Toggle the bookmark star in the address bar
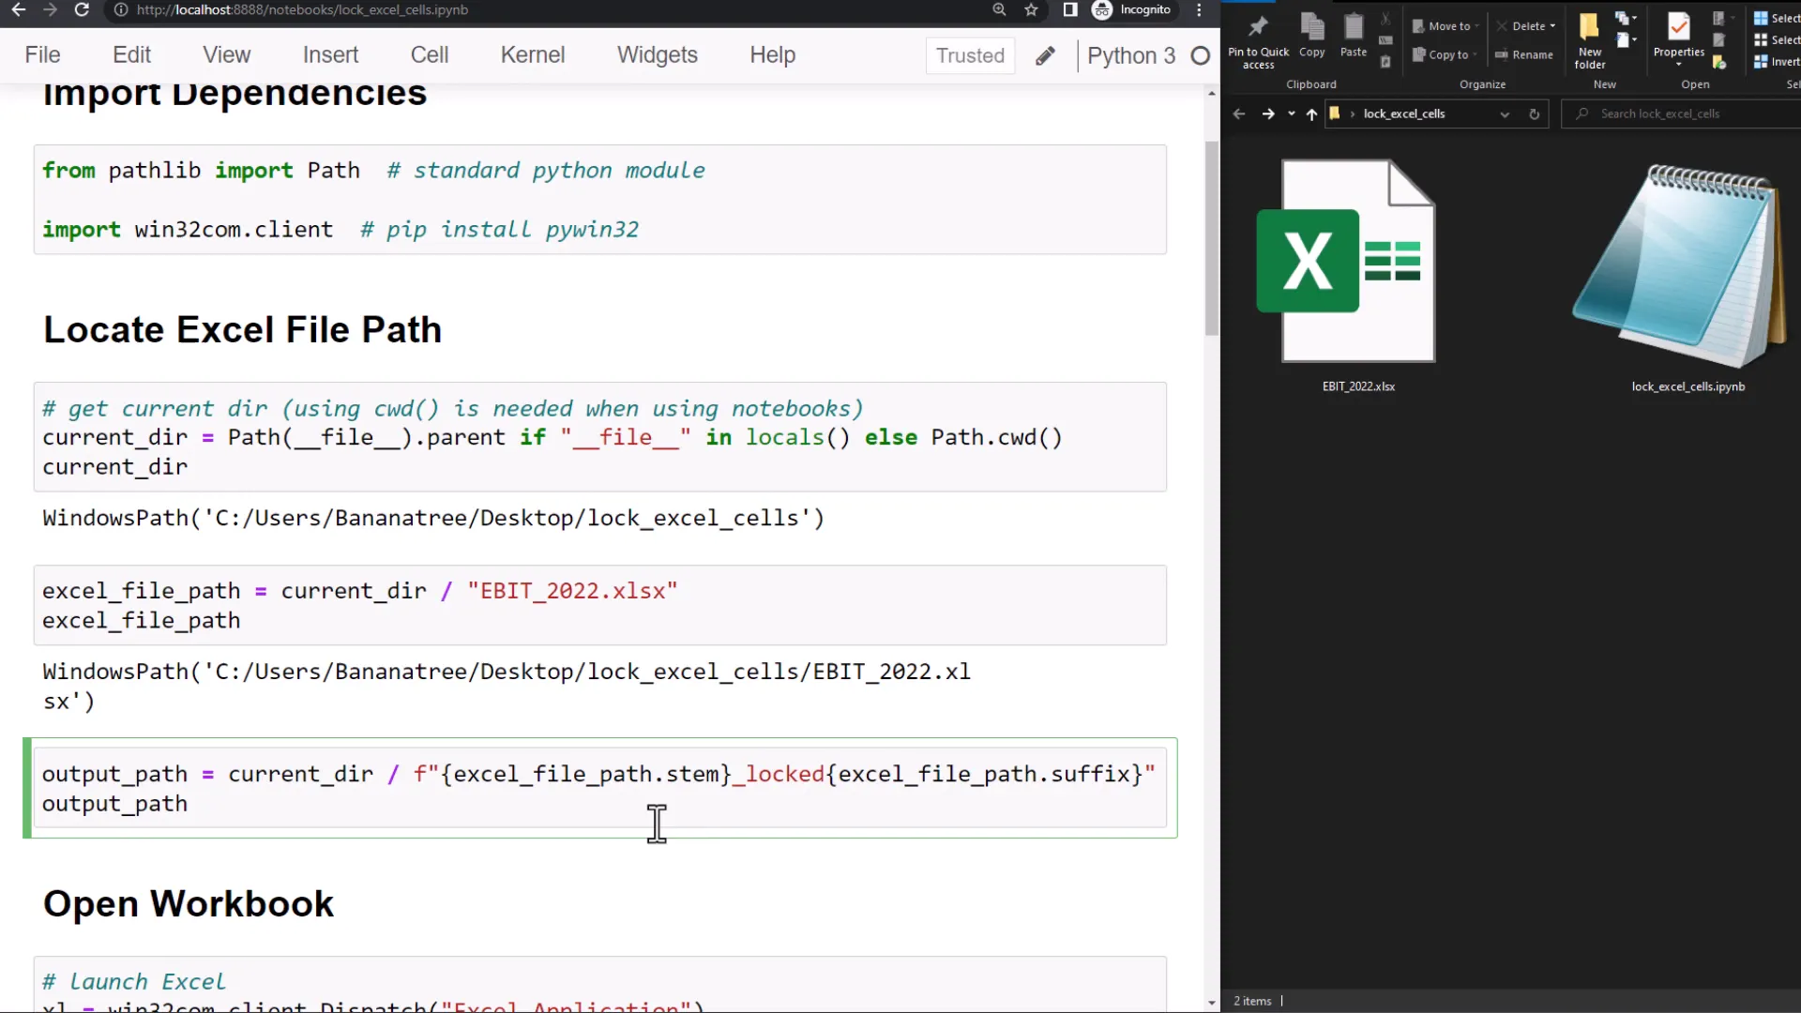The width and height of the screenshot is (1801, 1013). point(1032,10)
